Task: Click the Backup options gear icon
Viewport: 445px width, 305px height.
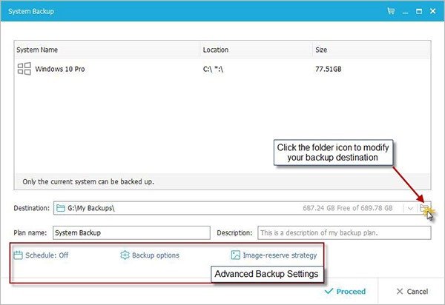Action: [125, 255]
